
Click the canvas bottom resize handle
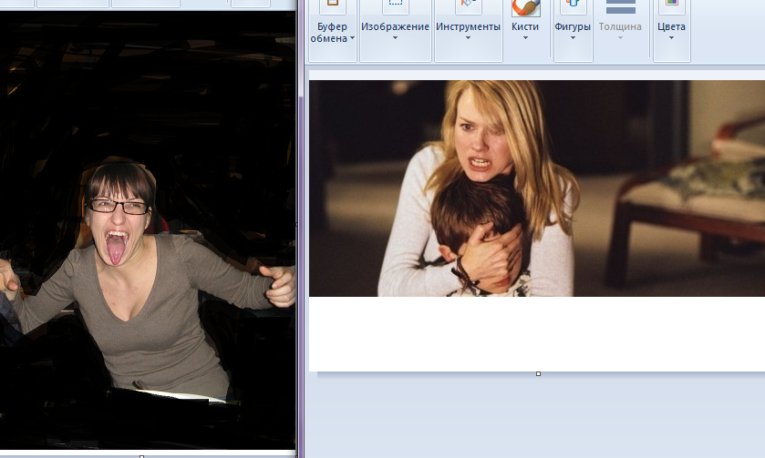tap(538, 373)
